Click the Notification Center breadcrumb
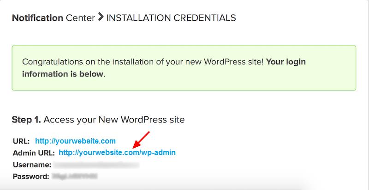 (x=54, y=18)
